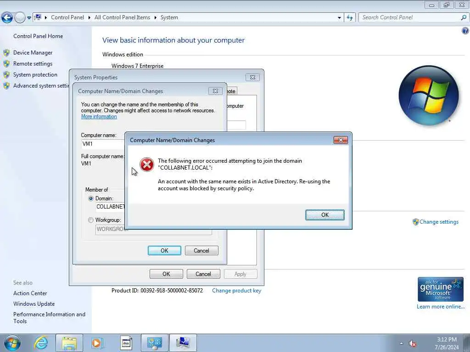Click Change settings link
This screenshot has width=470, height=352.
439,222
